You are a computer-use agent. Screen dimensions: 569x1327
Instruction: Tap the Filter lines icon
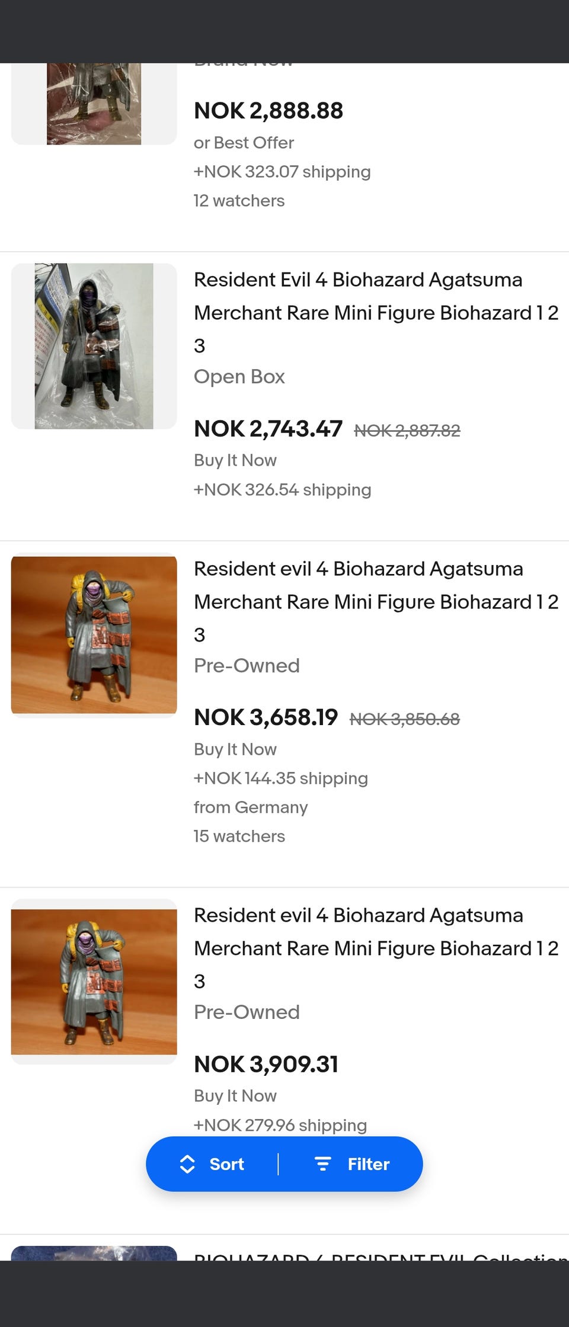(322, 1163)
